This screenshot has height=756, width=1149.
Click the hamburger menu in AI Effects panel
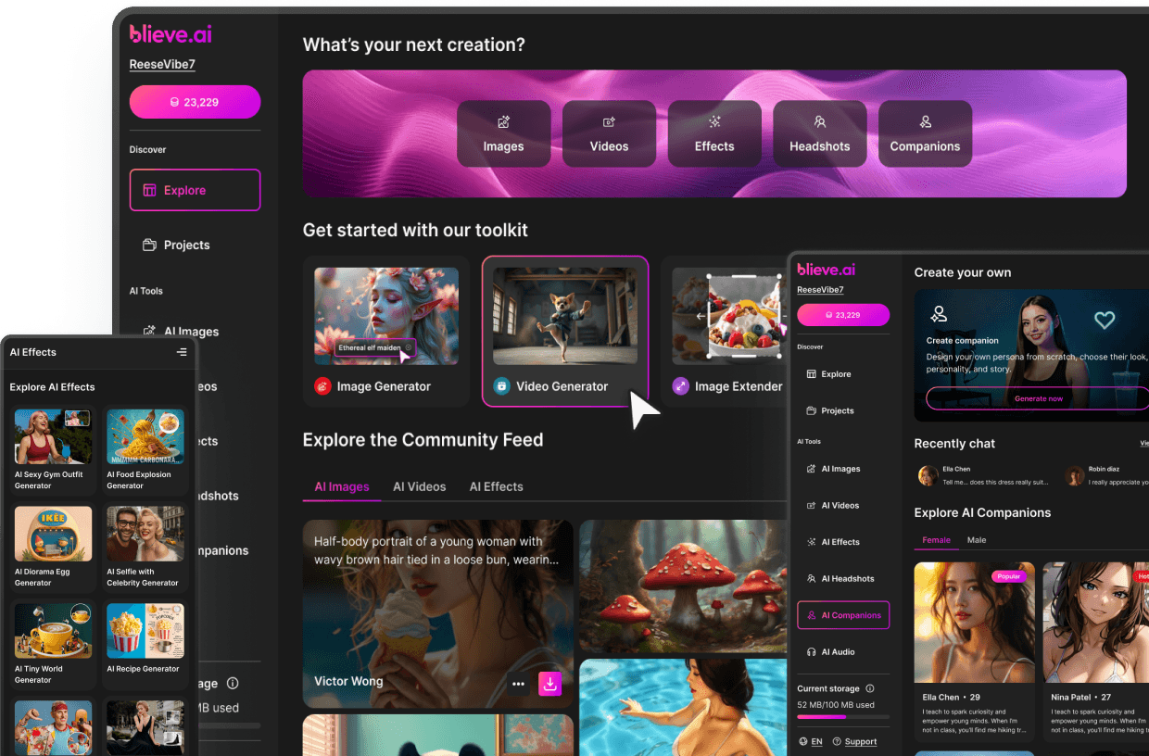coord(182,352)
